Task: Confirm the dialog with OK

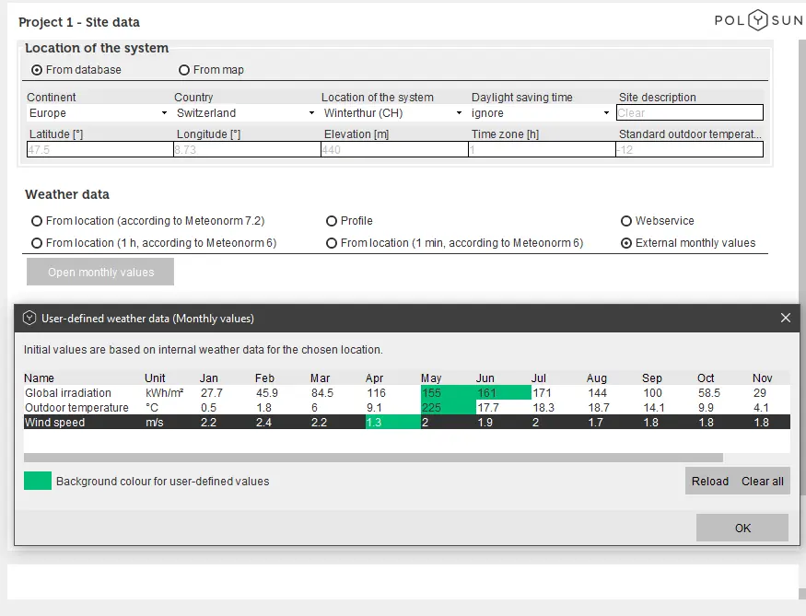Action: (742, 528)
